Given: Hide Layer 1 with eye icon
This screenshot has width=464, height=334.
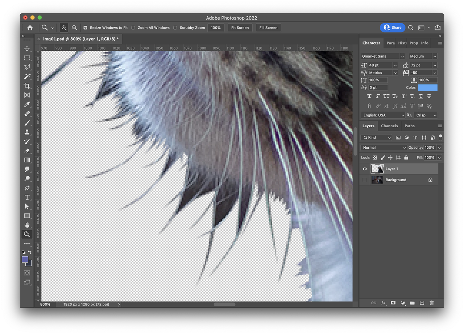Looking at the screenshot, I should coord(365,169).
